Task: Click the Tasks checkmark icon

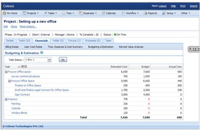Action: 45,13
